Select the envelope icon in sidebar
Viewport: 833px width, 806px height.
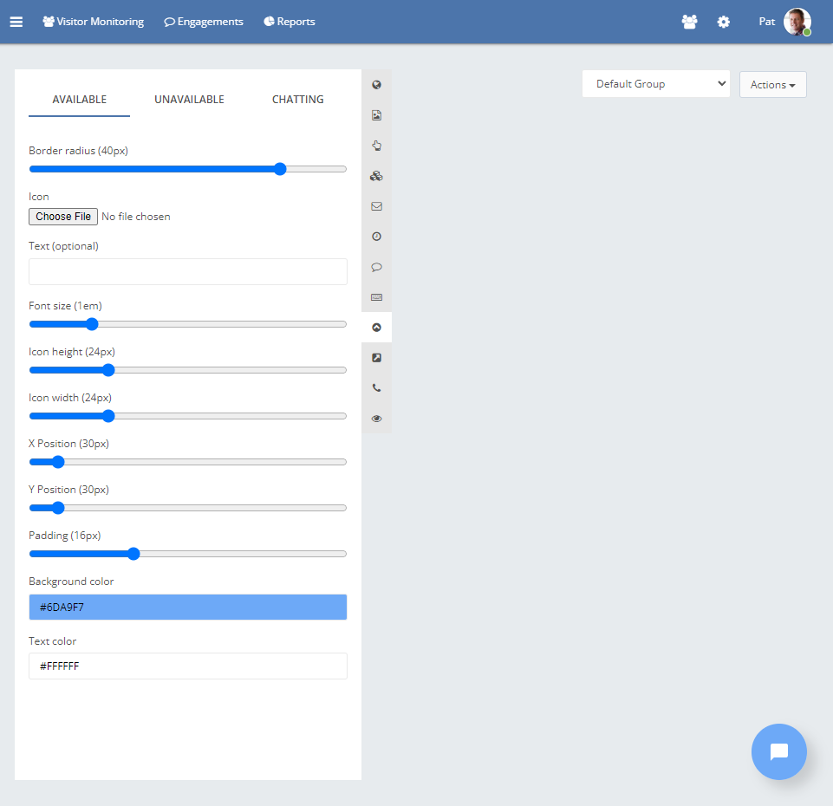click(x=376, y=206)
